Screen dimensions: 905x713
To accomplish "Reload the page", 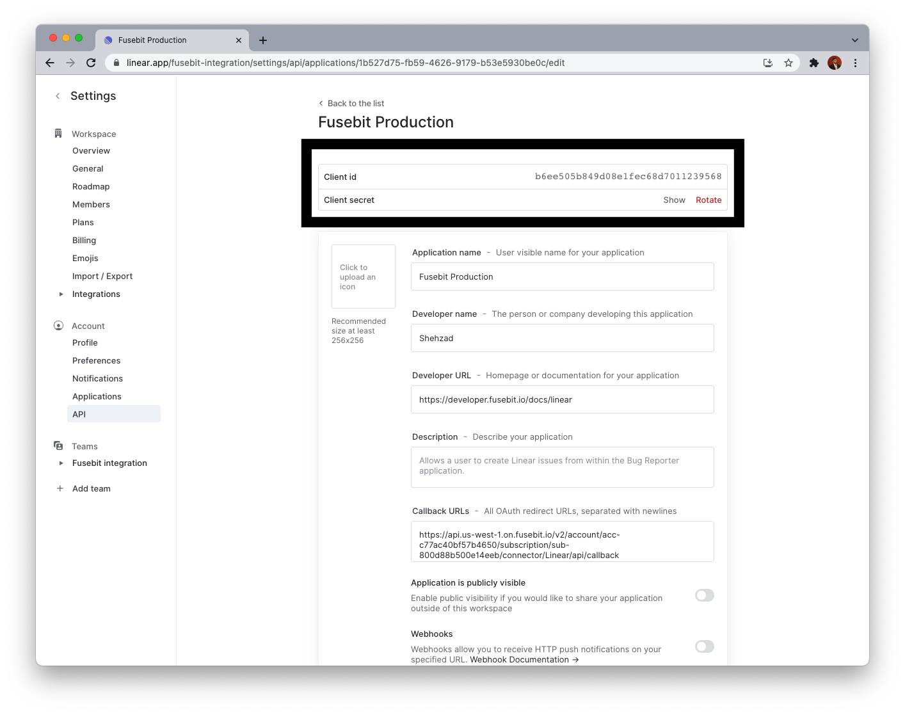I will click(x=91, y=63).
